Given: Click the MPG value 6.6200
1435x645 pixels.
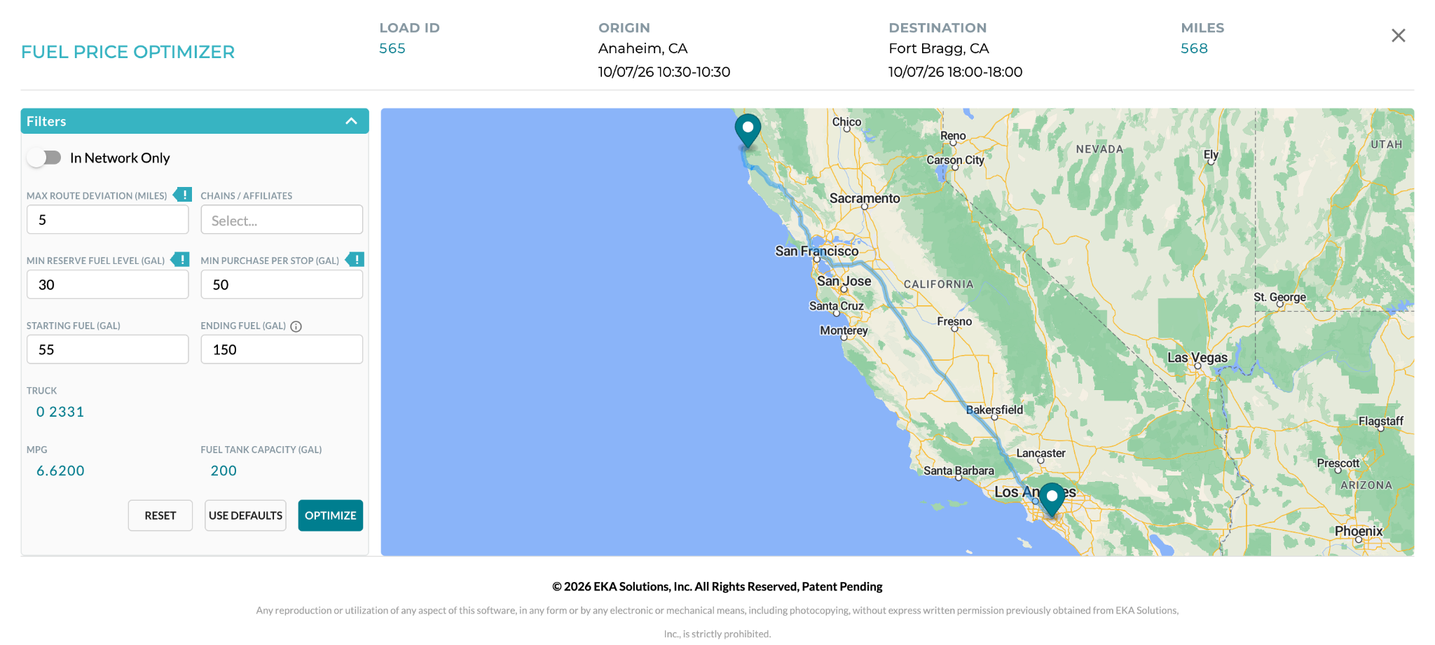Looking at the screenshot, I should (60, 471).
